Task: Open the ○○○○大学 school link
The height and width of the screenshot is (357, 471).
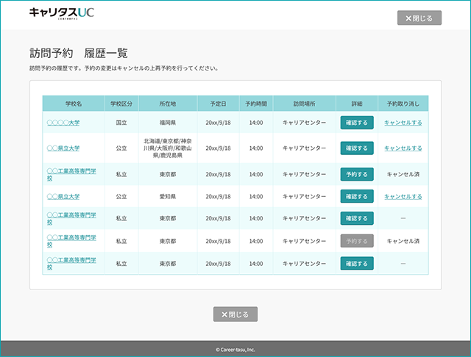Action: (x=63, y=123)
